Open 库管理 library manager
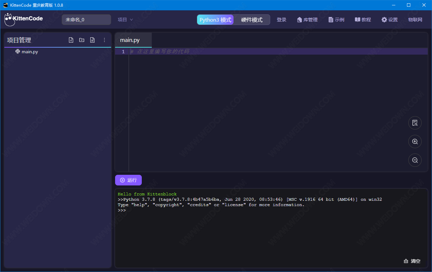 pyautogui.click(x=307, y=20)
